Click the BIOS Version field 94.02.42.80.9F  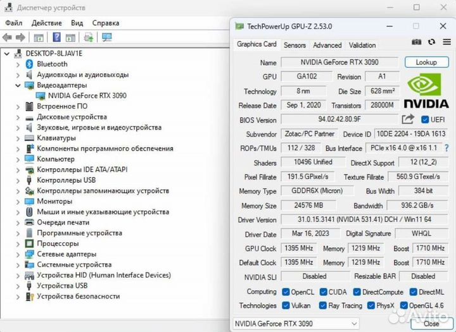click(339, 119)
